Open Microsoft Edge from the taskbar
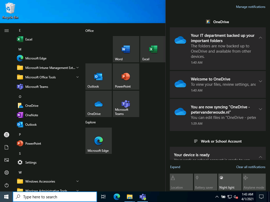The width and height of the screenshot is (270, 202). tap(117, 196)
